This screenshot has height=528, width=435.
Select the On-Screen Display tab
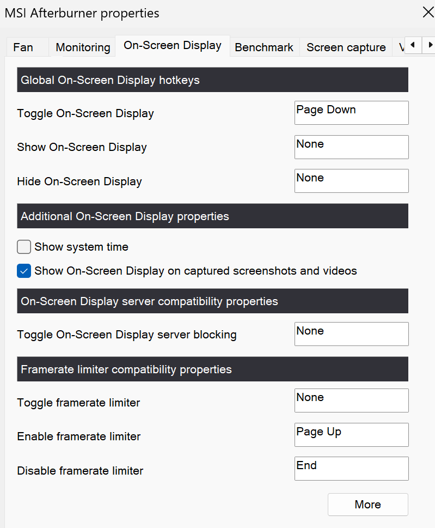[173, 45]
